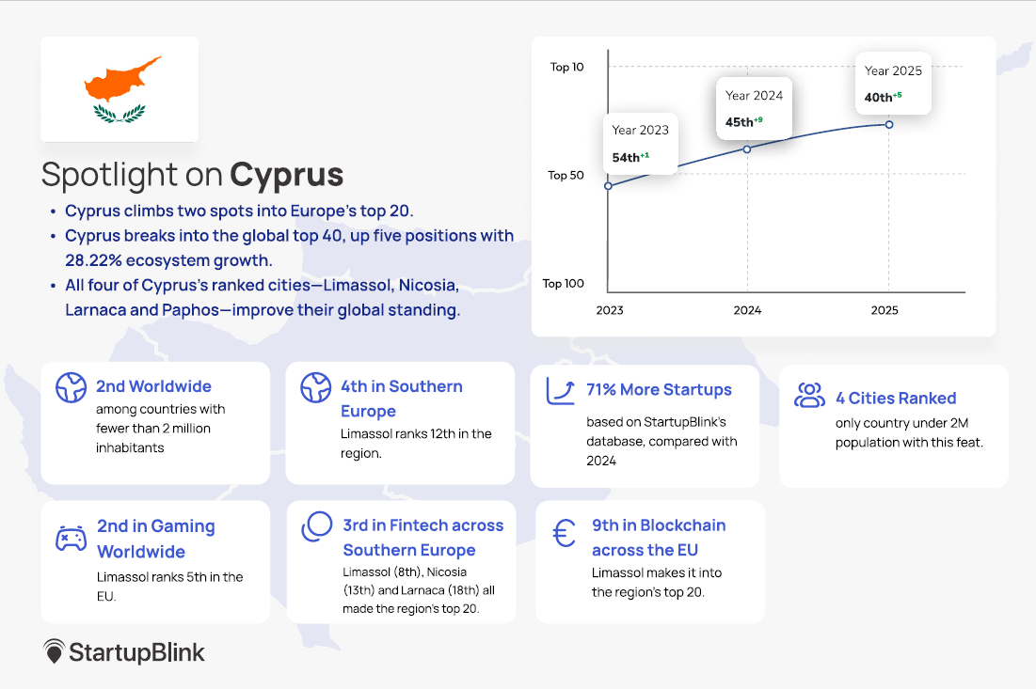Click the Spotlight on Cyprus title
The image size is (1036, 689).
click(x=193, y=175)
